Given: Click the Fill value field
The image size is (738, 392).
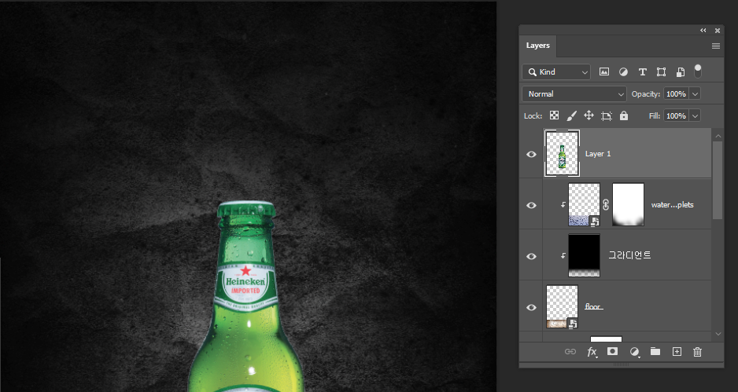Looking at the screenshot, I should point(676,115).
